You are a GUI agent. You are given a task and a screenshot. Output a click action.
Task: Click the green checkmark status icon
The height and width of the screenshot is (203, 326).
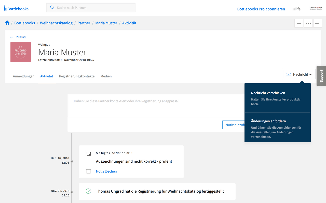click(x=88, y=191)
